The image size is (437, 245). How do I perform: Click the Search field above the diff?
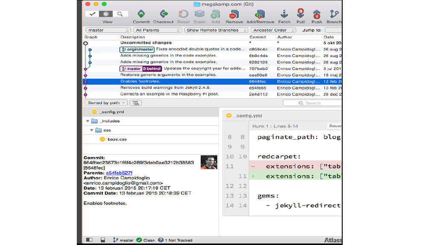pyautogui.click(x=312, y=103)
